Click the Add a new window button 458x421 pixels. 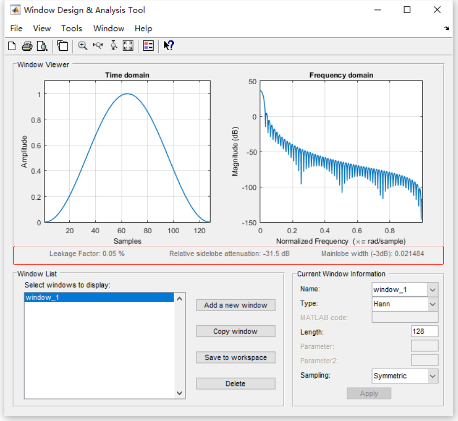pos(236,305)
